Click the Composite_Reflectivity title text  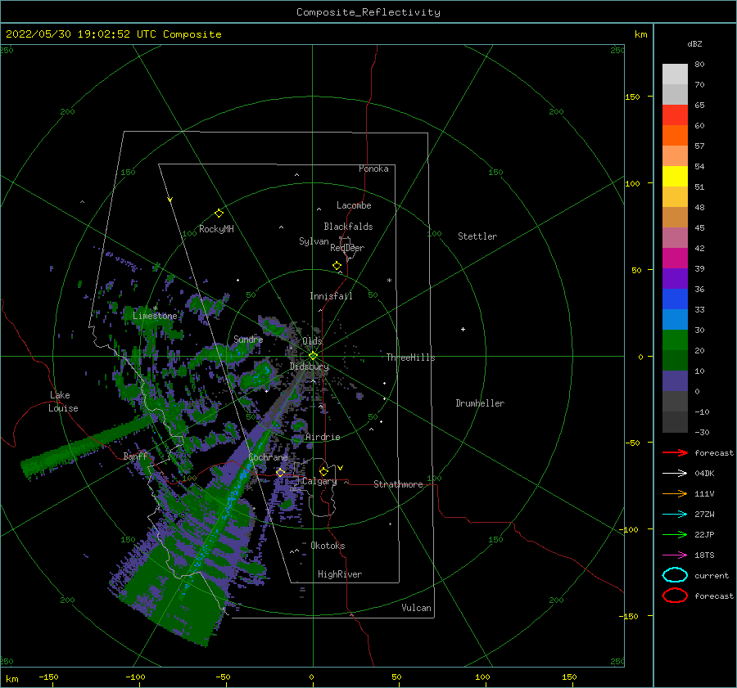click(368, 12)
